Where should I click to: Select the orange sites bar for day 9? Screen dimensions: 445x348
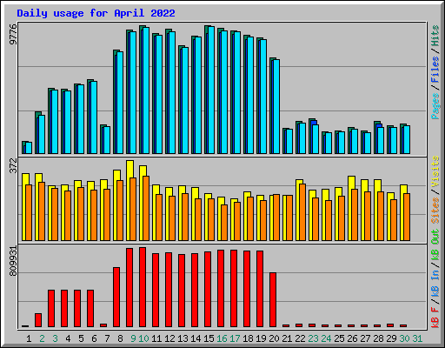pos(133,209)
